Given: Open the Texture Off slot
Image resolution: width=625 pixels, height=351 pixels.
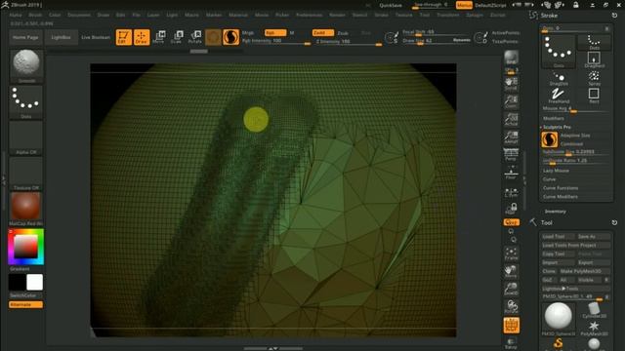Looking at the screenshot, I should click(x=26, y=174).
